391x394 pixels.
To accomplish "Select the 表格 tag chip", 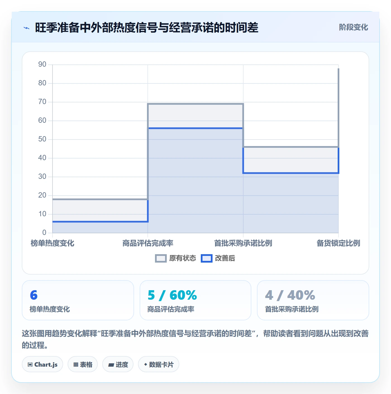I will (x=83, y=364).
